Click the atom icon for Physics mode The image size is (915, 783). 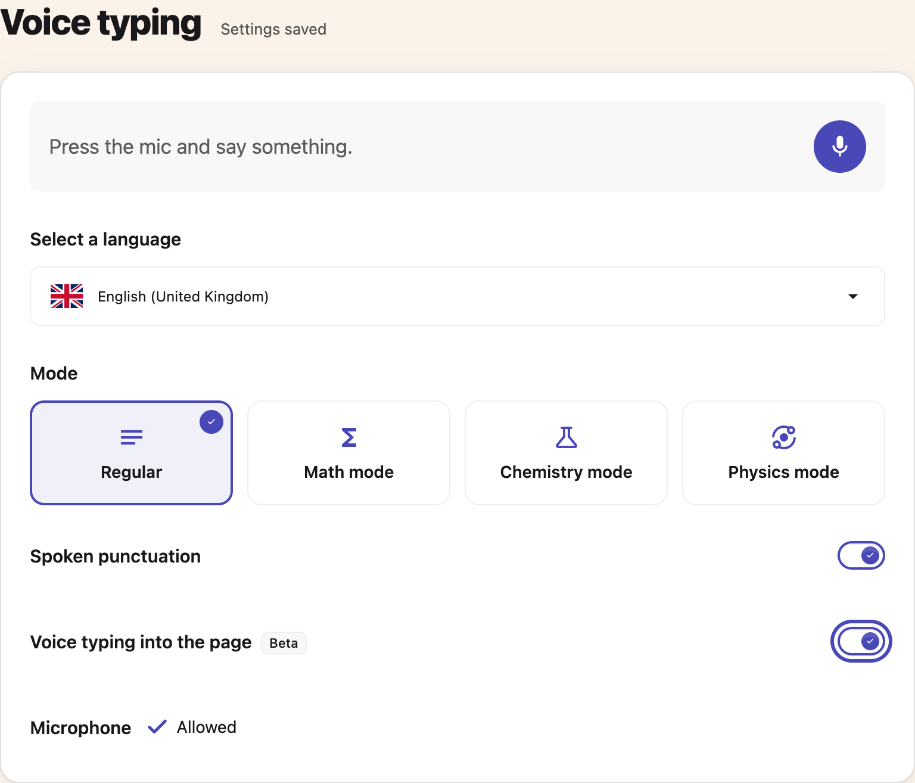coord(784,437)
